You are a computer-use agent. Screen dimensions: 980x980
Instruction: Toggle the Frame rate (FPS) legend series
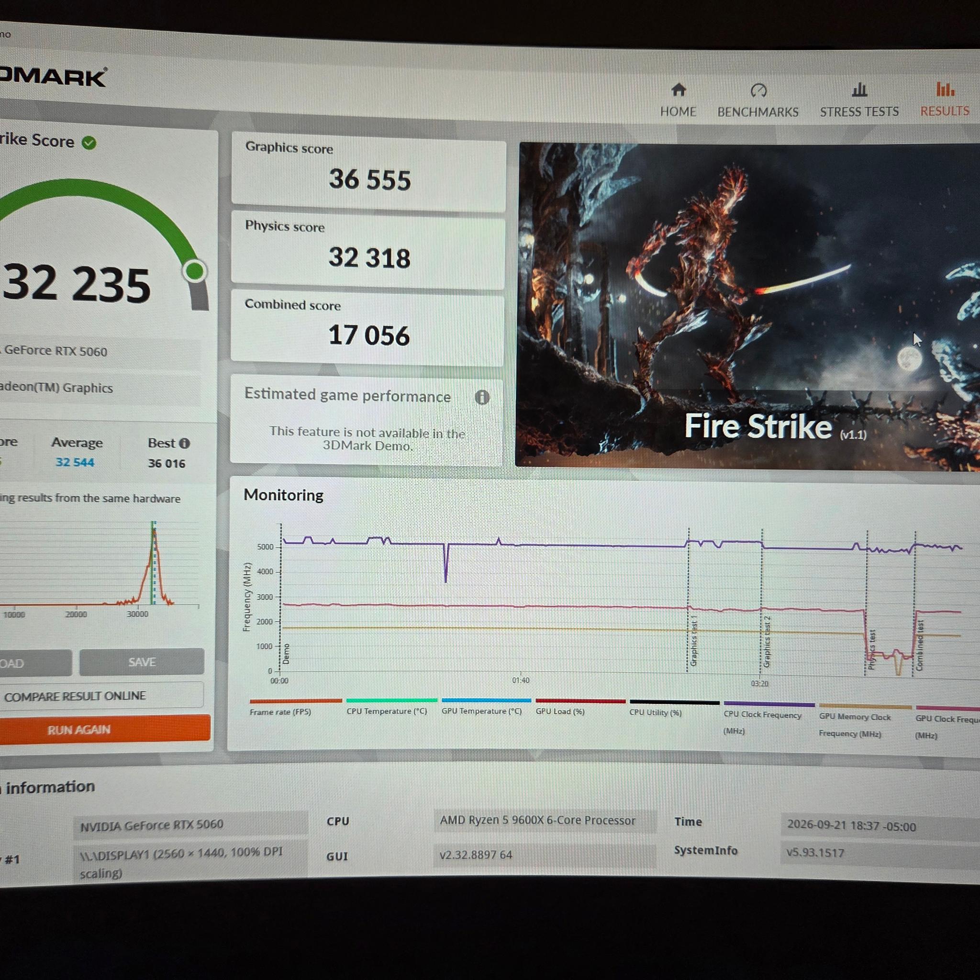[x=295, y=707]
